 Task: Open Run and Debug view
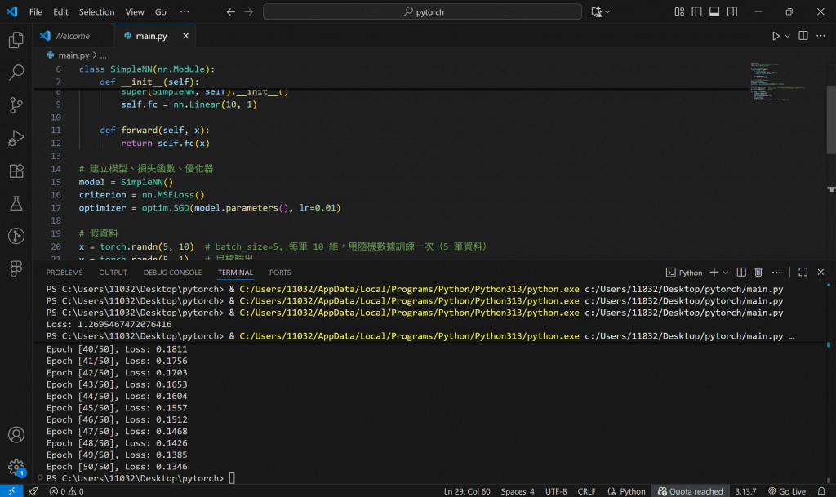coord(16,138)
